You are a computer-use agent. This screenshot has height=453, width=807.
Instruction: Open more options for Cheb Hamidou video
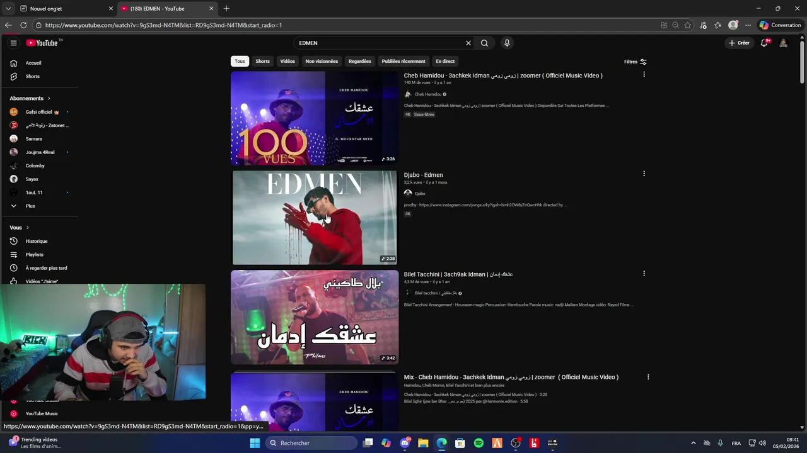pyautogui.click(x=644, y=74)
